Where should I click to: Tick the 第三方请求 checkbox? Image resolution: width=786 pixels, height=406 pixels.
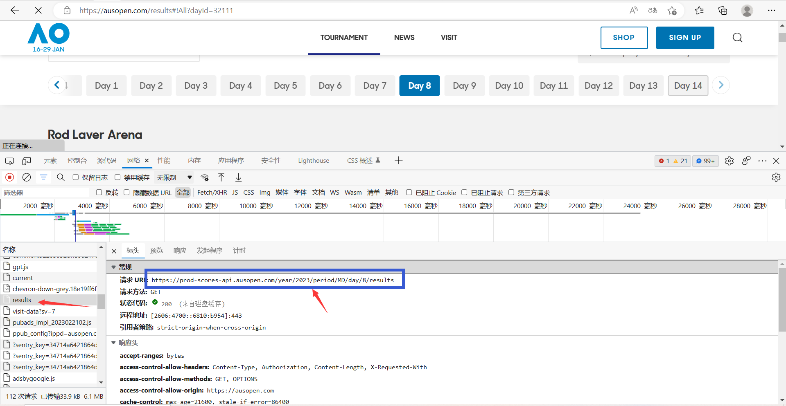[x=511, y=193]
